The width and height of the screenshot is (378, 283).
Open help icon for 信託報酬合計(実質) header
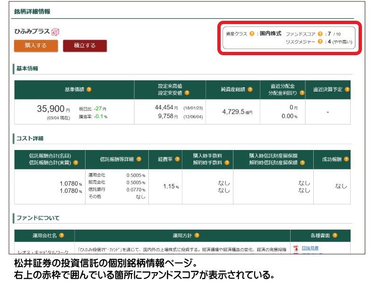coord(76,163)
